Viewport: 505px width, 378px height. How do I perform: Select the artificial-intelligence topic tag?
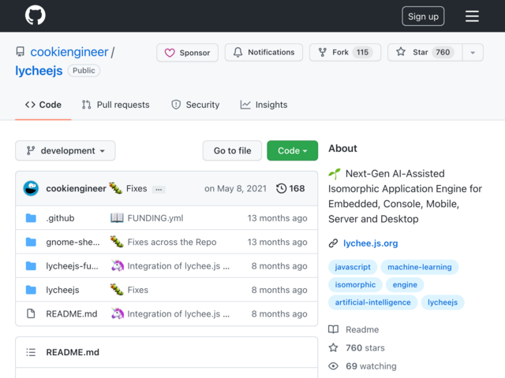tap(372, 302)
